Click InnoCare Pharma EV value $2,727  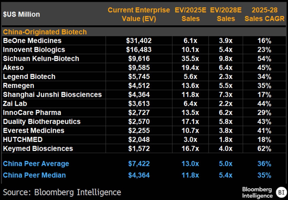(139, 113)
